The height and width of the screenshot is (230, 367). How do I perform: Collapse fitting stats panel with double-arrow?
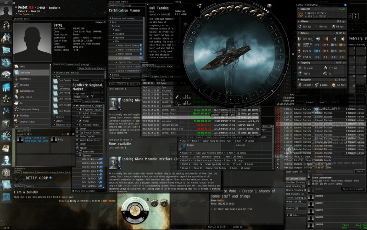coord(293,54)
